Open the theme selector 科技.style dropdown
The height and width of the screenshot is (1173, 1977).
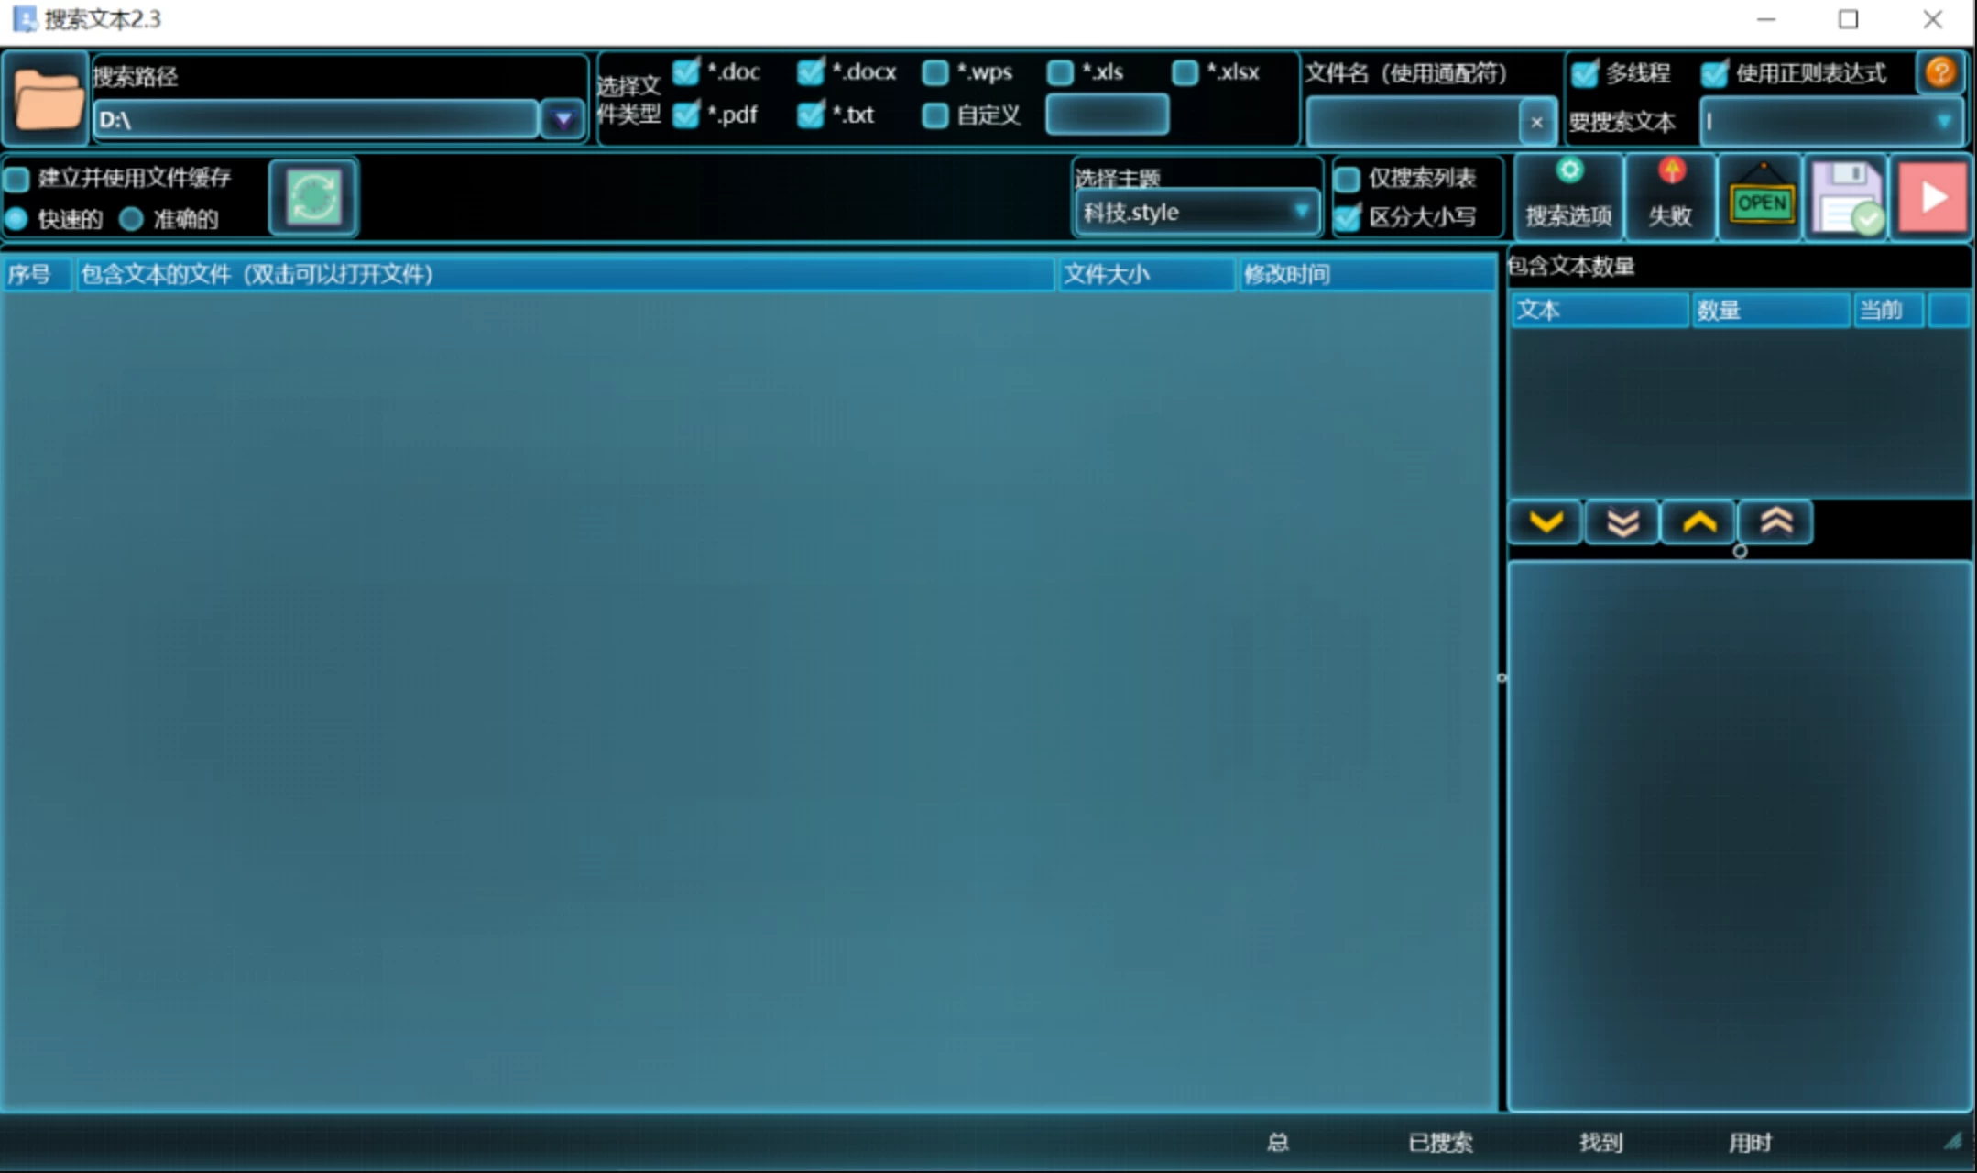[x=1300, y=212]
